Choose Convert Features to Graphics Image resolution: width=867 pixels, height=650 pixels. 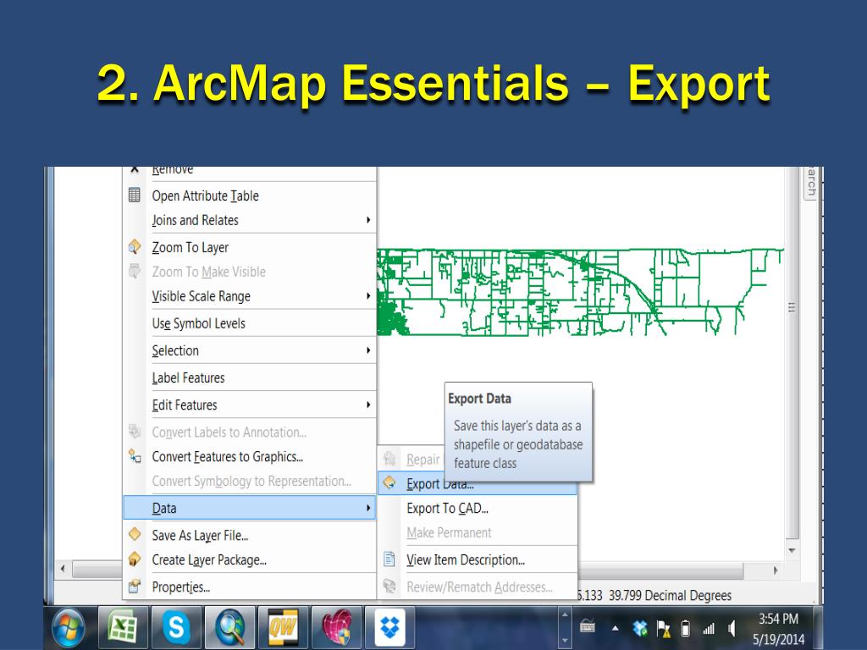coord(250,456)
